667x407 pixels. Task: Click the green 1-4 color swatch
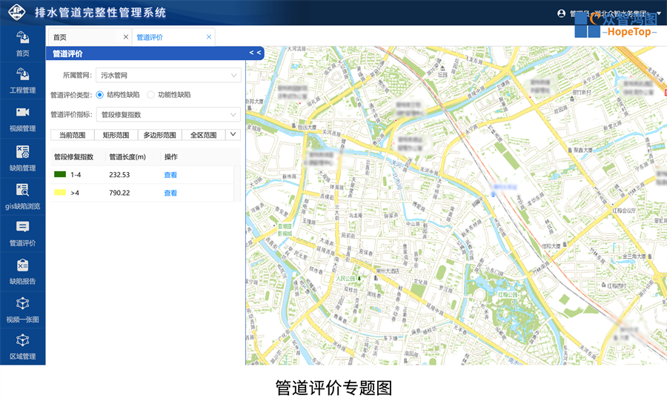pyautogui.click(x=60, y=174)
